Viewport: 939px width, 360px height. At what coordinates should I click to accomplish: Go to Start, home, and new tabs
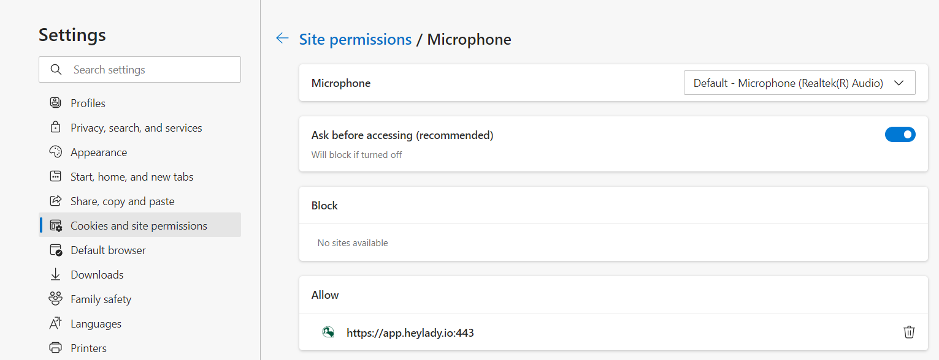[x=132, y=176]
